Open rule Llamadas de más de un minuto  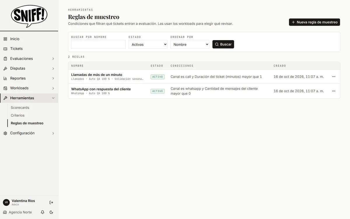click(97, 75)
